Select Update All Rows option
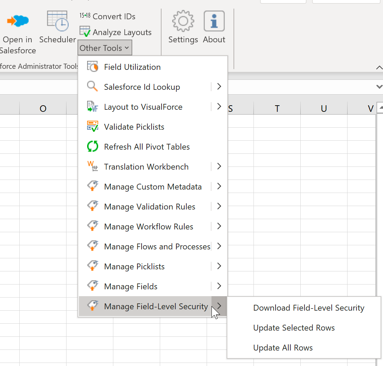383x366 pixels. point(283,348)
